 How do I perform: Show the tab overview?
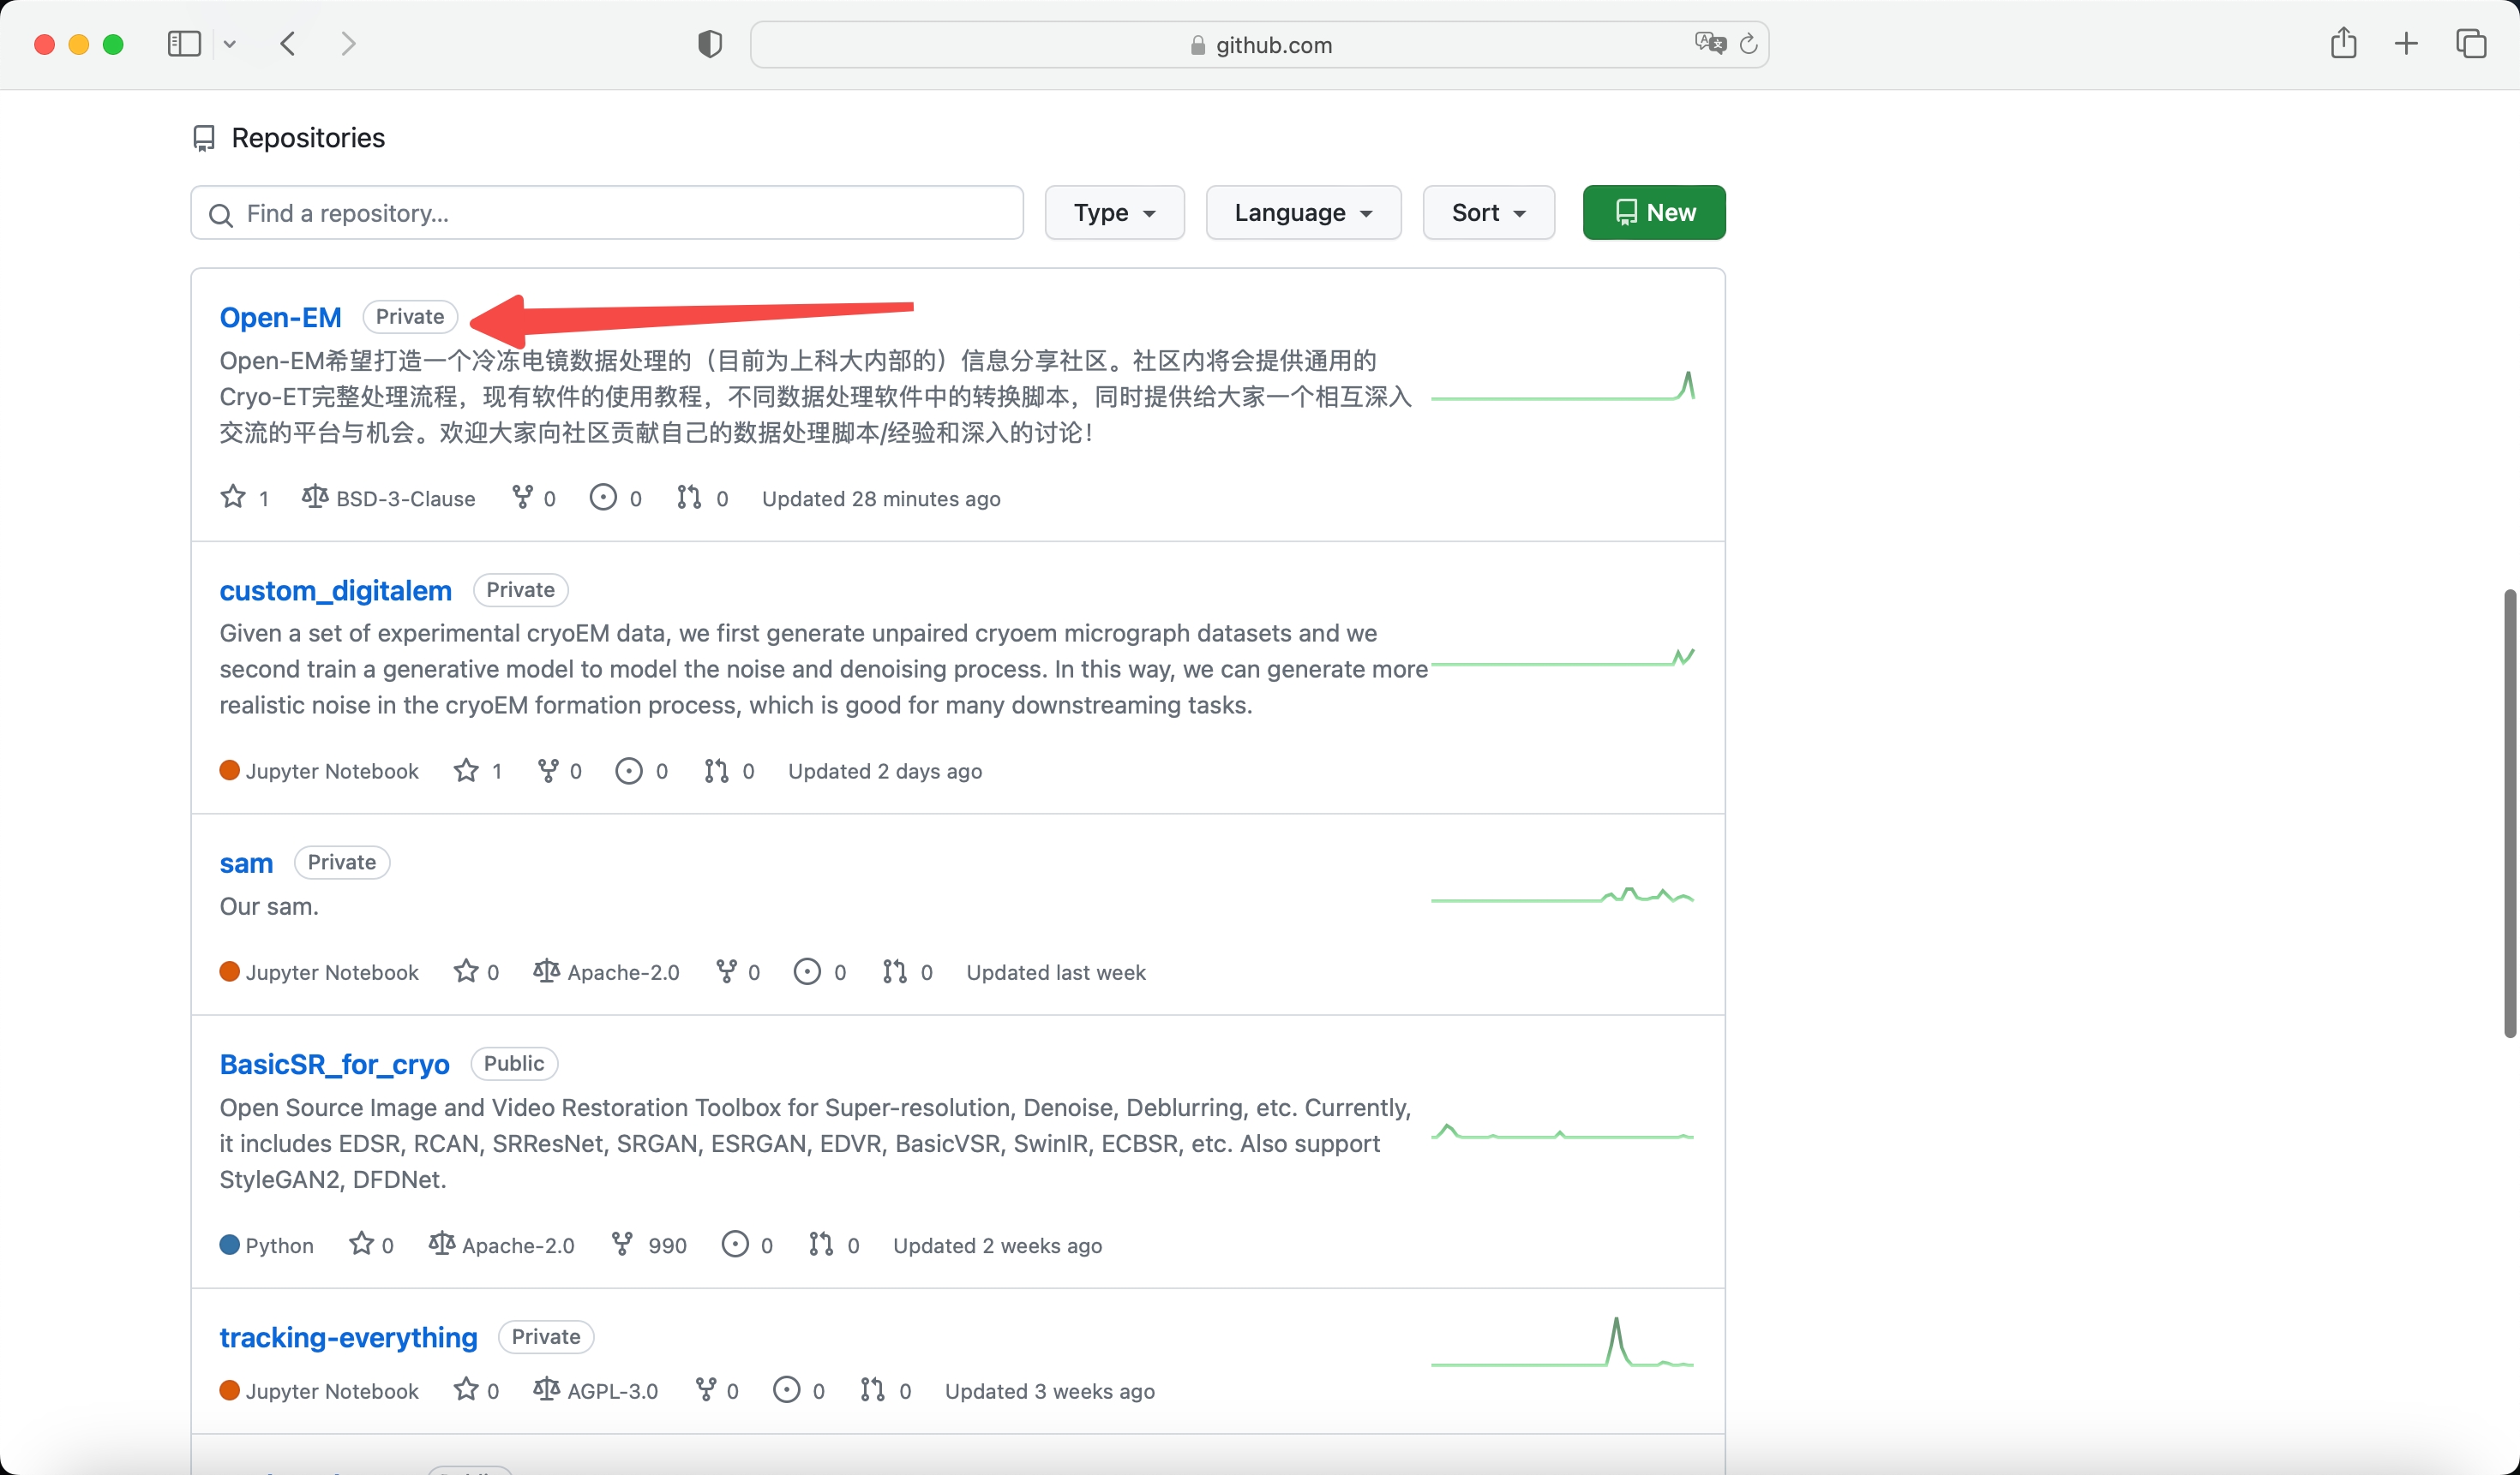click(x=2471, y=44)
